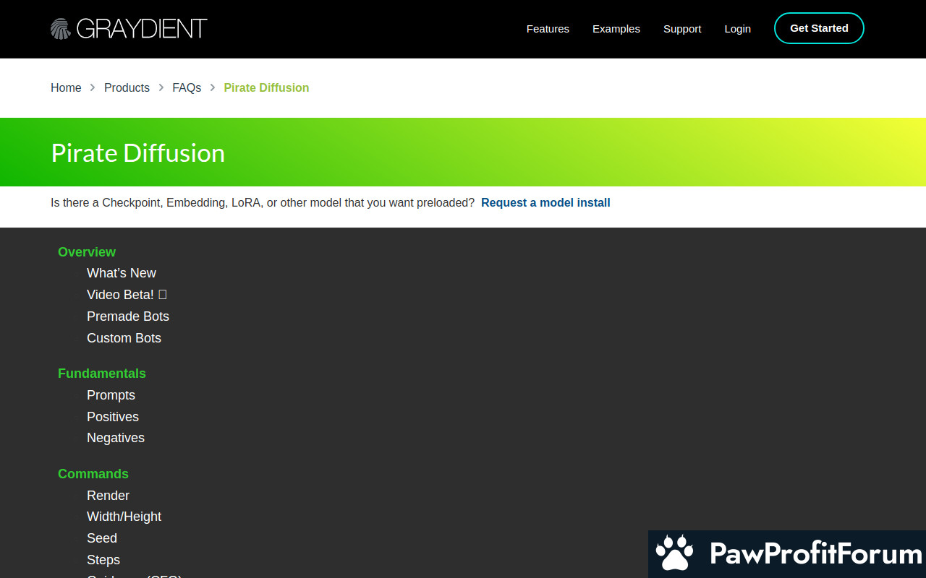The width and height of the screenshot is (926, 578).
Task: Open the Premade Bots topic
Action: (x=128, y=316)
